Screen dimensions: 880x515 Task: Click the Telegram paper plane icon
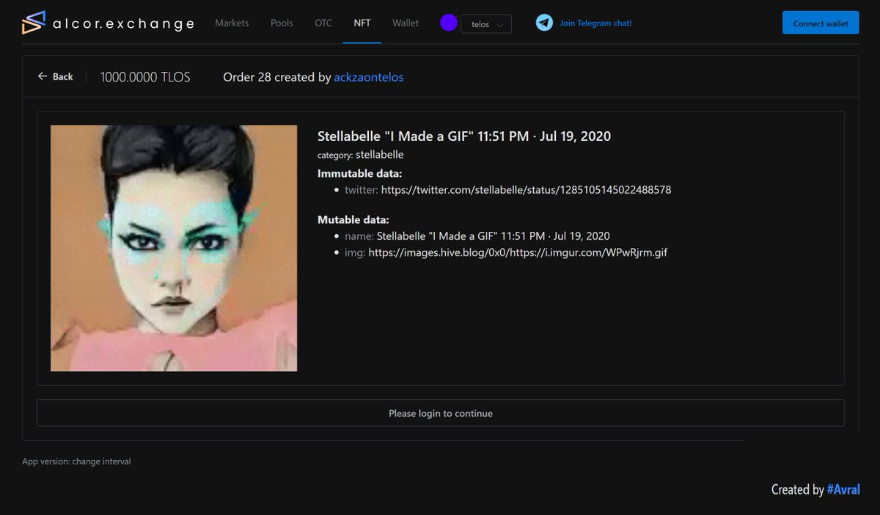coord(544,23)
